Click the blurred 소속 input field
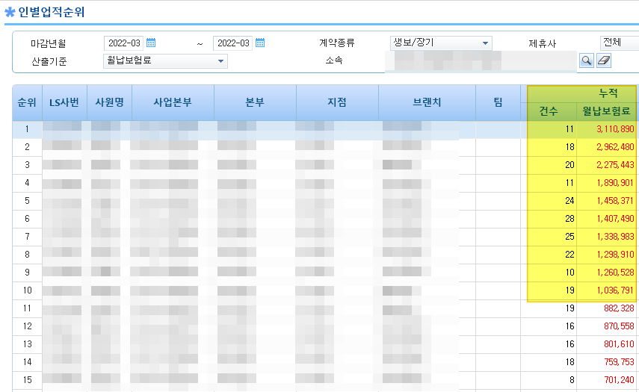The width and height of the screenshot is (639, 392). click(481, 61)
